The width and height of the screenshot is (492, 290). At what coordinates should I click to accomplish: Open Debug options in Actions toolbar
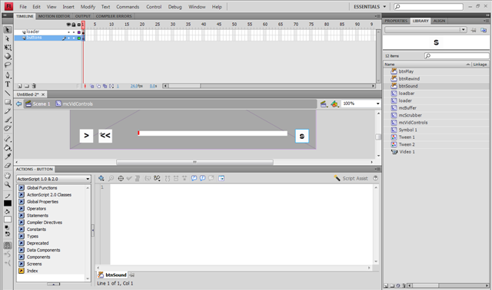point(157,178)
